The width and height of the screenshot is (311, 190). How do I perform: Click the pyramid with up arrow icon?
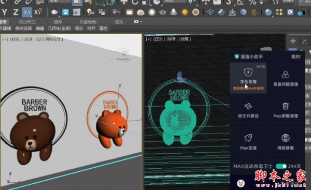(x=232, y=12)
